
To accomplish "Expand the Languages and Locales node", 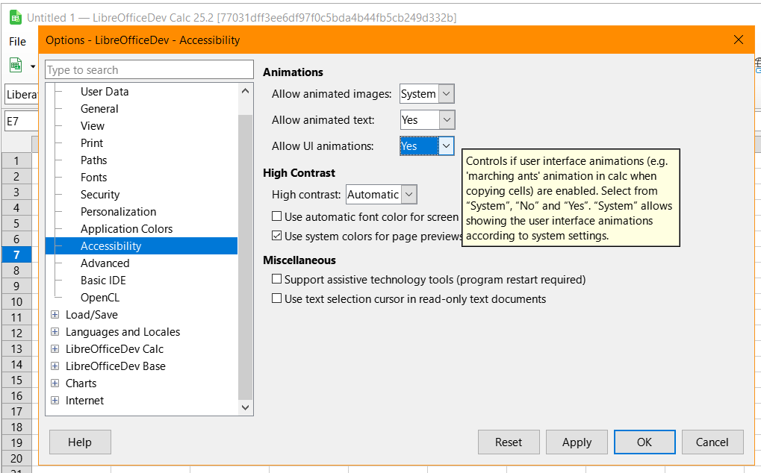I will pos(55,332).
